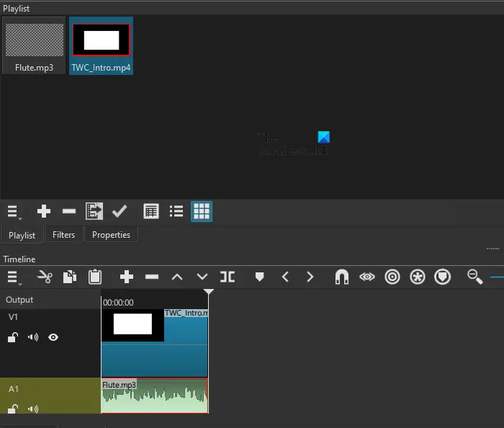Switch playlist to tiles list view

point(176,211)
